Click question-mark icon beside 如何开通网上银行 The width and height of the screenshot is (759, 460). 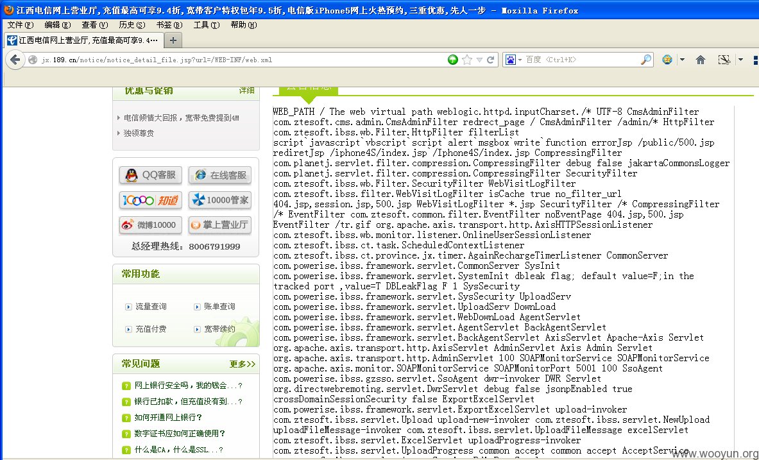[126, 418]
